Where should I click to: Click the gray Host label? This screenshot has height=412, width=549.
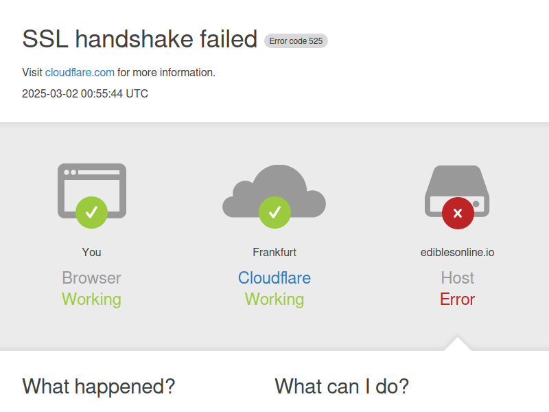457,278
